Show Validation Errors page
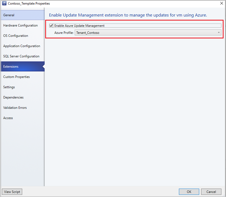This screenshot has width=226, height=197. click(x=23, y=108)
